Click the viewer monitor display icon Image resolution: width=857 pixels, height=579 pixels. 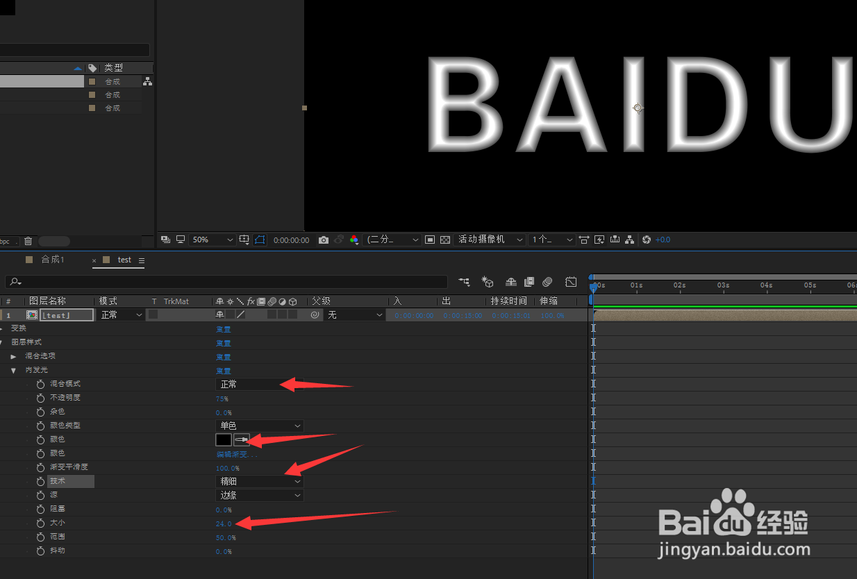pyautogui.click(x=181, y=240)
